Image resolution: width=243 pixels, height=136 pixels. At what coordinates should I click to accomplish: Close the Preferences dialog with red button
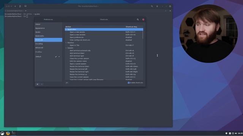143,20
